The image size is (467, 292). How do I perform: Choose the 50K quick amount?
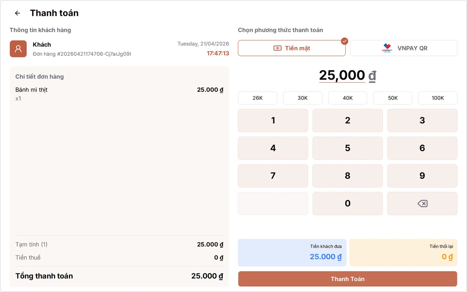coord(393,98)
